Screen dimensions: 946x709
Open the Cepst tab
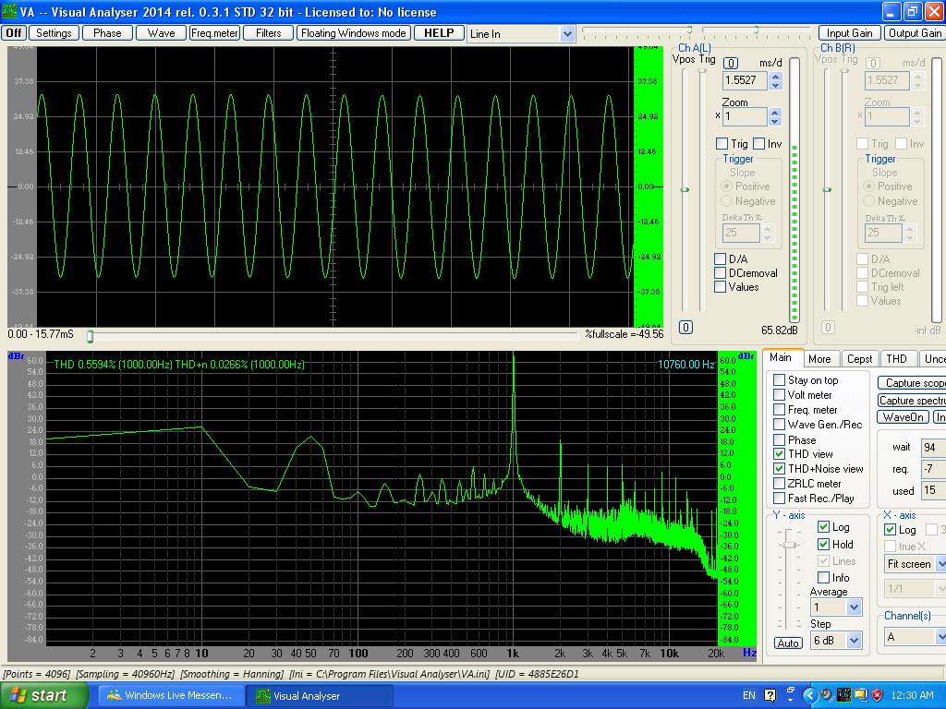[859, 359]
